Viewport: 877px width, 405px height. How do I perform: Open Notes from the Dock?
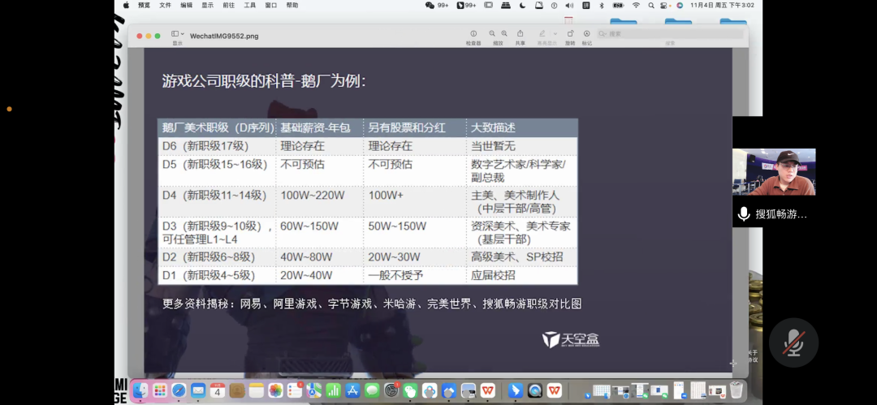[x=256, y=390]
